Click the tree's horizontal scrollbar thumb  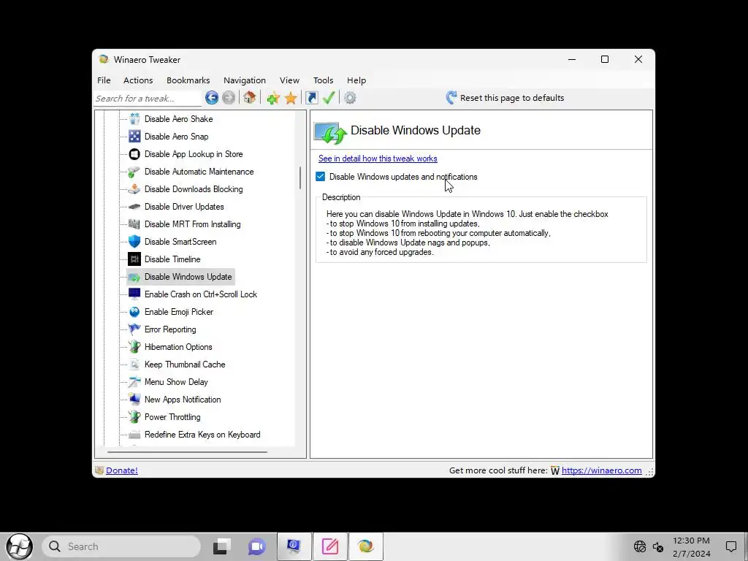tap(187, 451)
